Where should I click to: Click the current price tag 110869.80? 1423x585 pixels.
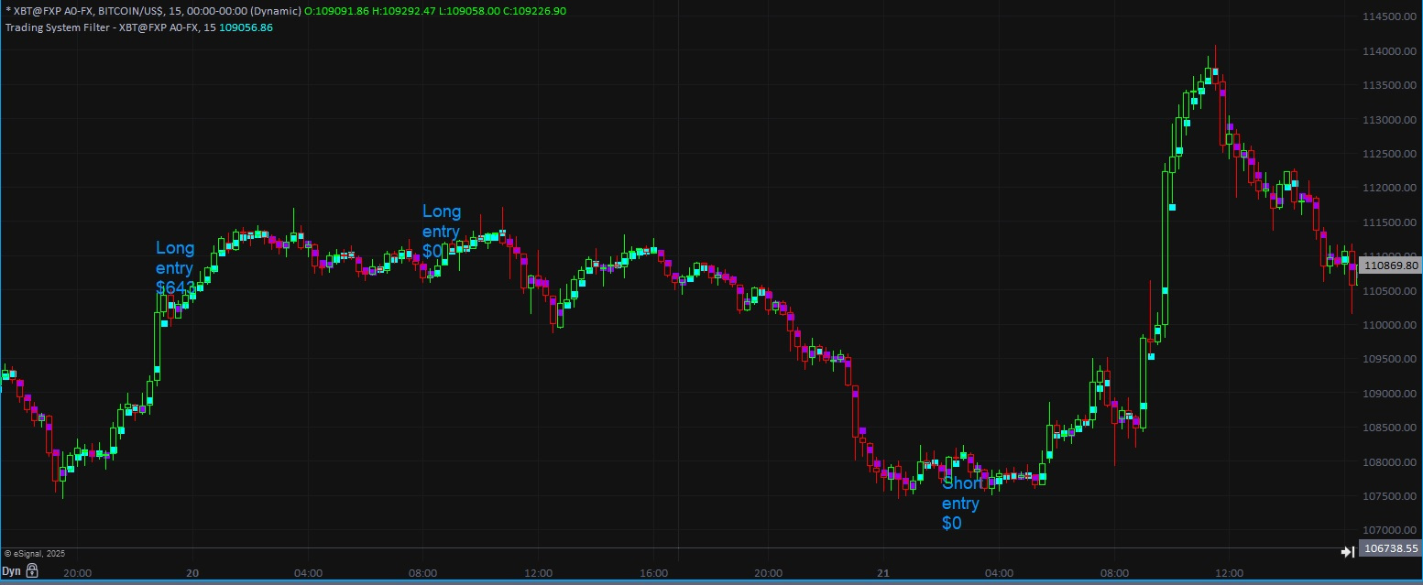click(1390, 265)
